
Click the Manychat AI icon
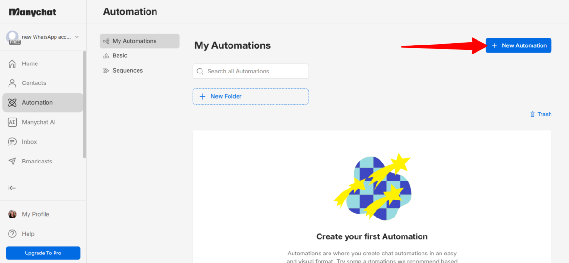tap(12, 122)
